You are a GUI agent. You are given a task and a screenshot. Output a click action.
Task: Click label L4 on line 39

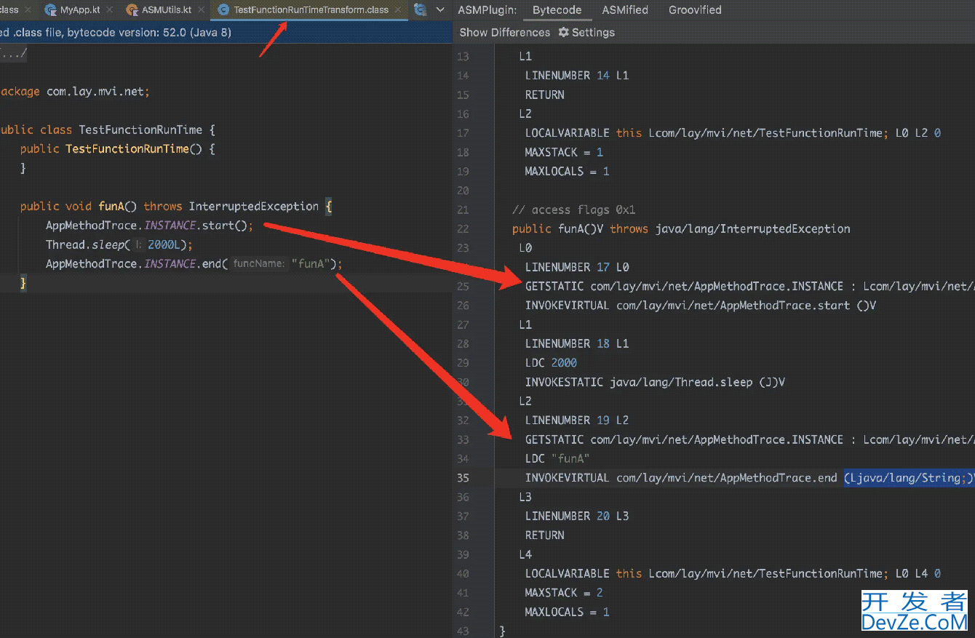(525, 554)
